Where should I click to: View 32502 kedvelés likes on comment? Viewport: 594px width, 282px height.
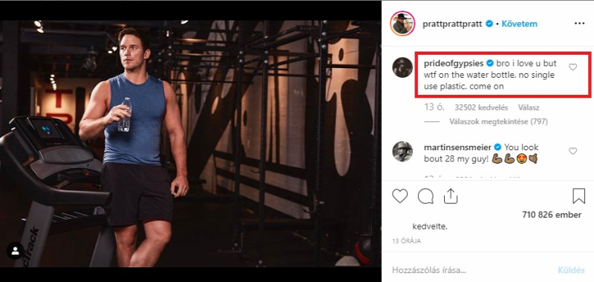481,107
